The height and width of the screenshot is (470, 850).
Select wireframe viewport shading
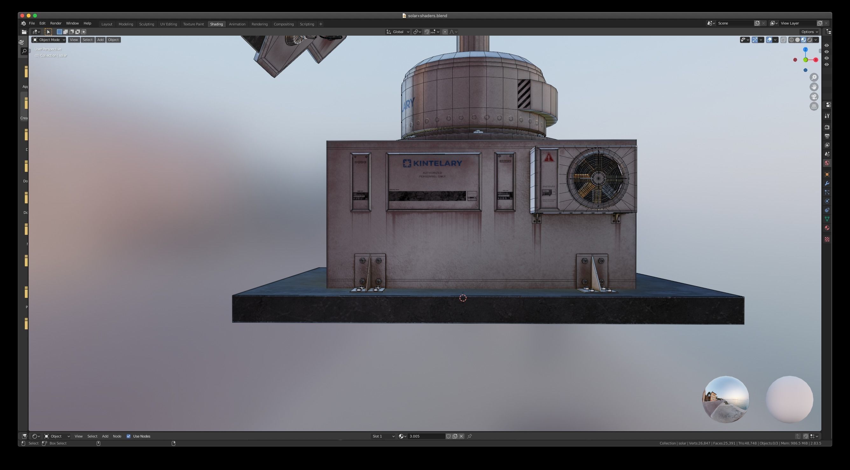tap(791, 40)
